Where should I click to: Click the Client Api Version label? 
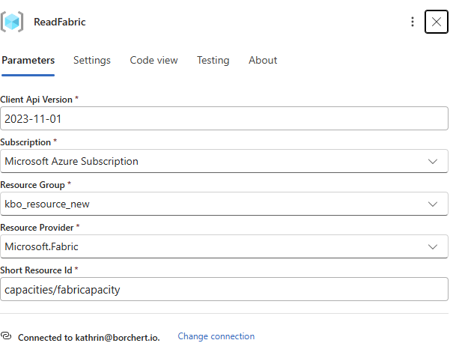tap(39, 100)
